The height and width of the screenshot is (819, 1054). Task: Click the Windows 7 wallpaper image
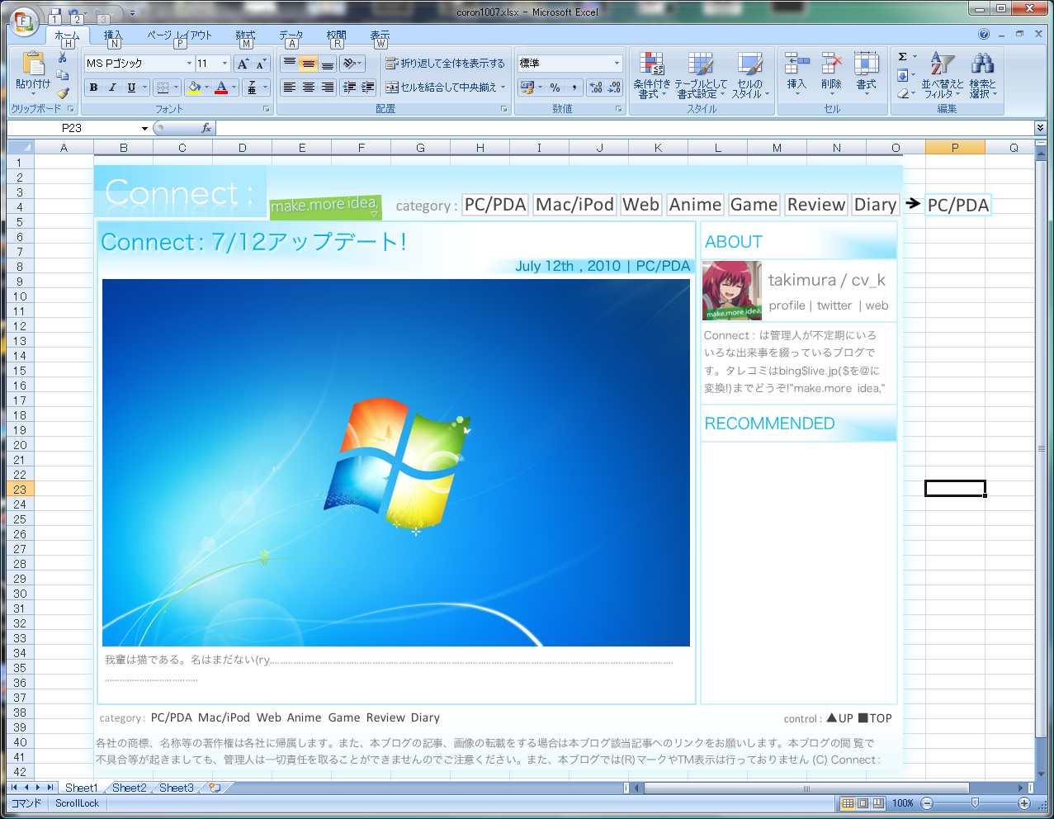396,462
